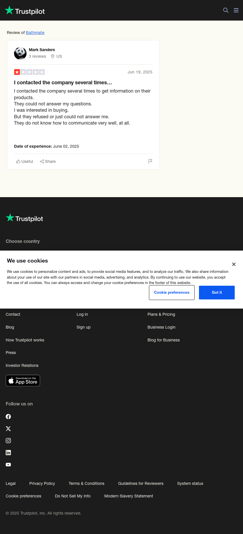Open the search icon in header

pyautogui.click(x=226, y=10)
